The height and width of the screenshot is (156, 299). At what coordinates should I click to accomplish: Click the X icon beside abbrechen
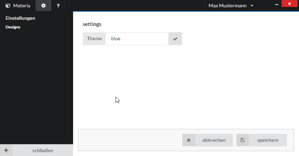(x=189, y=140)
